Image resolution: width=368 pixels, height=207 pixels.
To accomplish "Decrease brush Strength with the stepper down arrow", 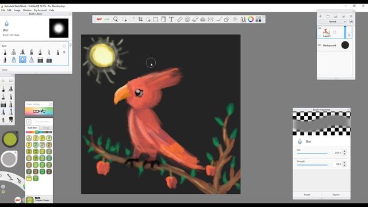I will (x=344, y=166).
